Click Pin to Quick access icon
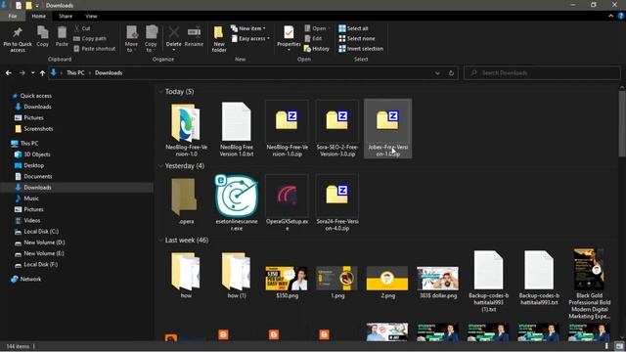Image resolution: width=626 pixels, height=352 pixels. (18, 39)
